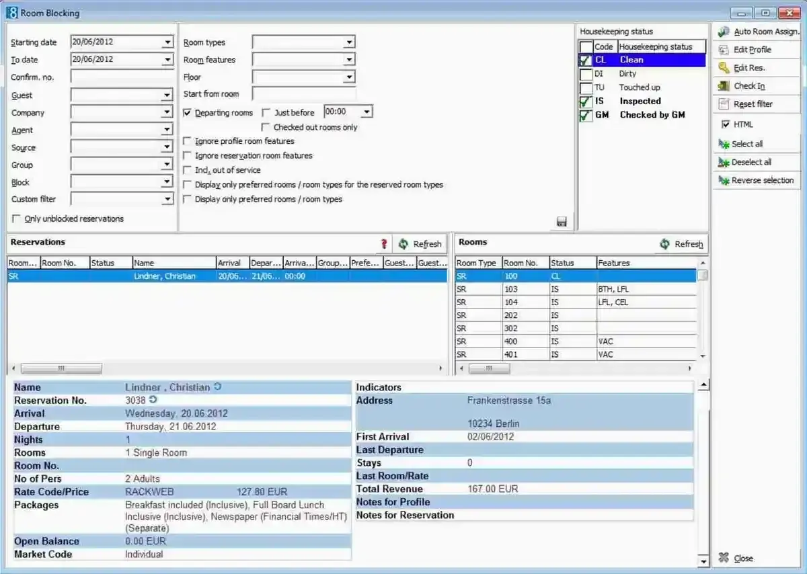This screenshot has height=574, width=807.
Task: Click the Deselect all icon
Action: (724, 162)
